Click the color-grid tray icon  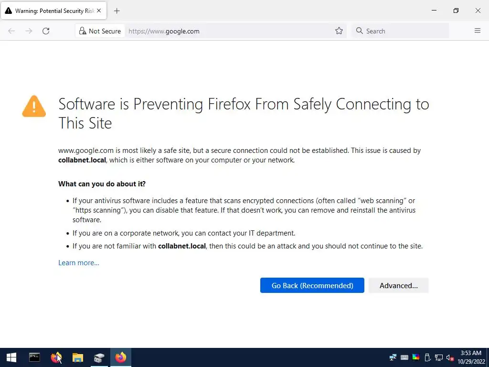pos(416,357)
